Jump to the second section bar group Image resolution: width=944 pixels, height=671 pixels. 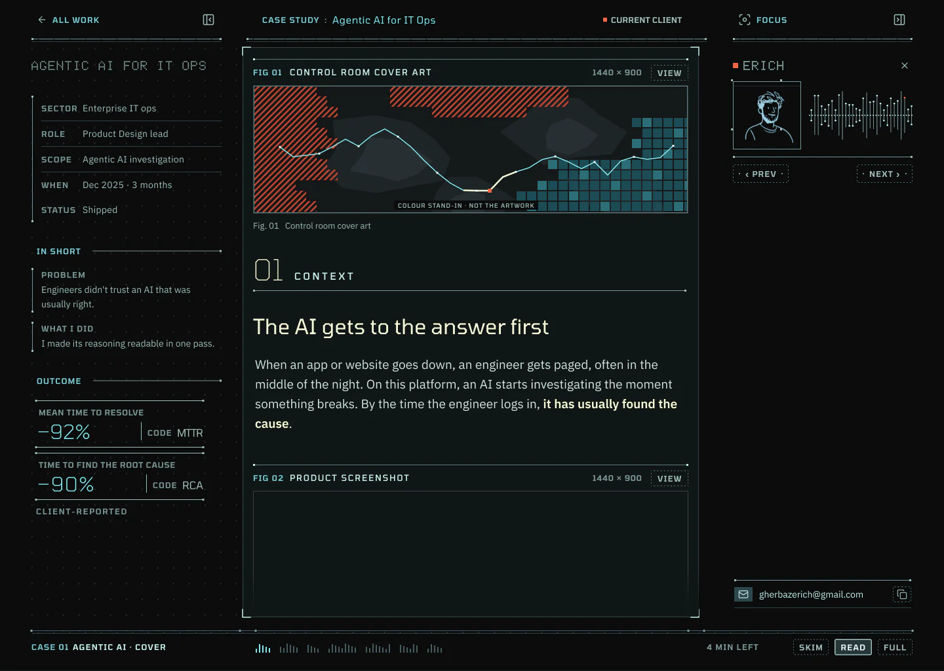[x=289, y=648]
